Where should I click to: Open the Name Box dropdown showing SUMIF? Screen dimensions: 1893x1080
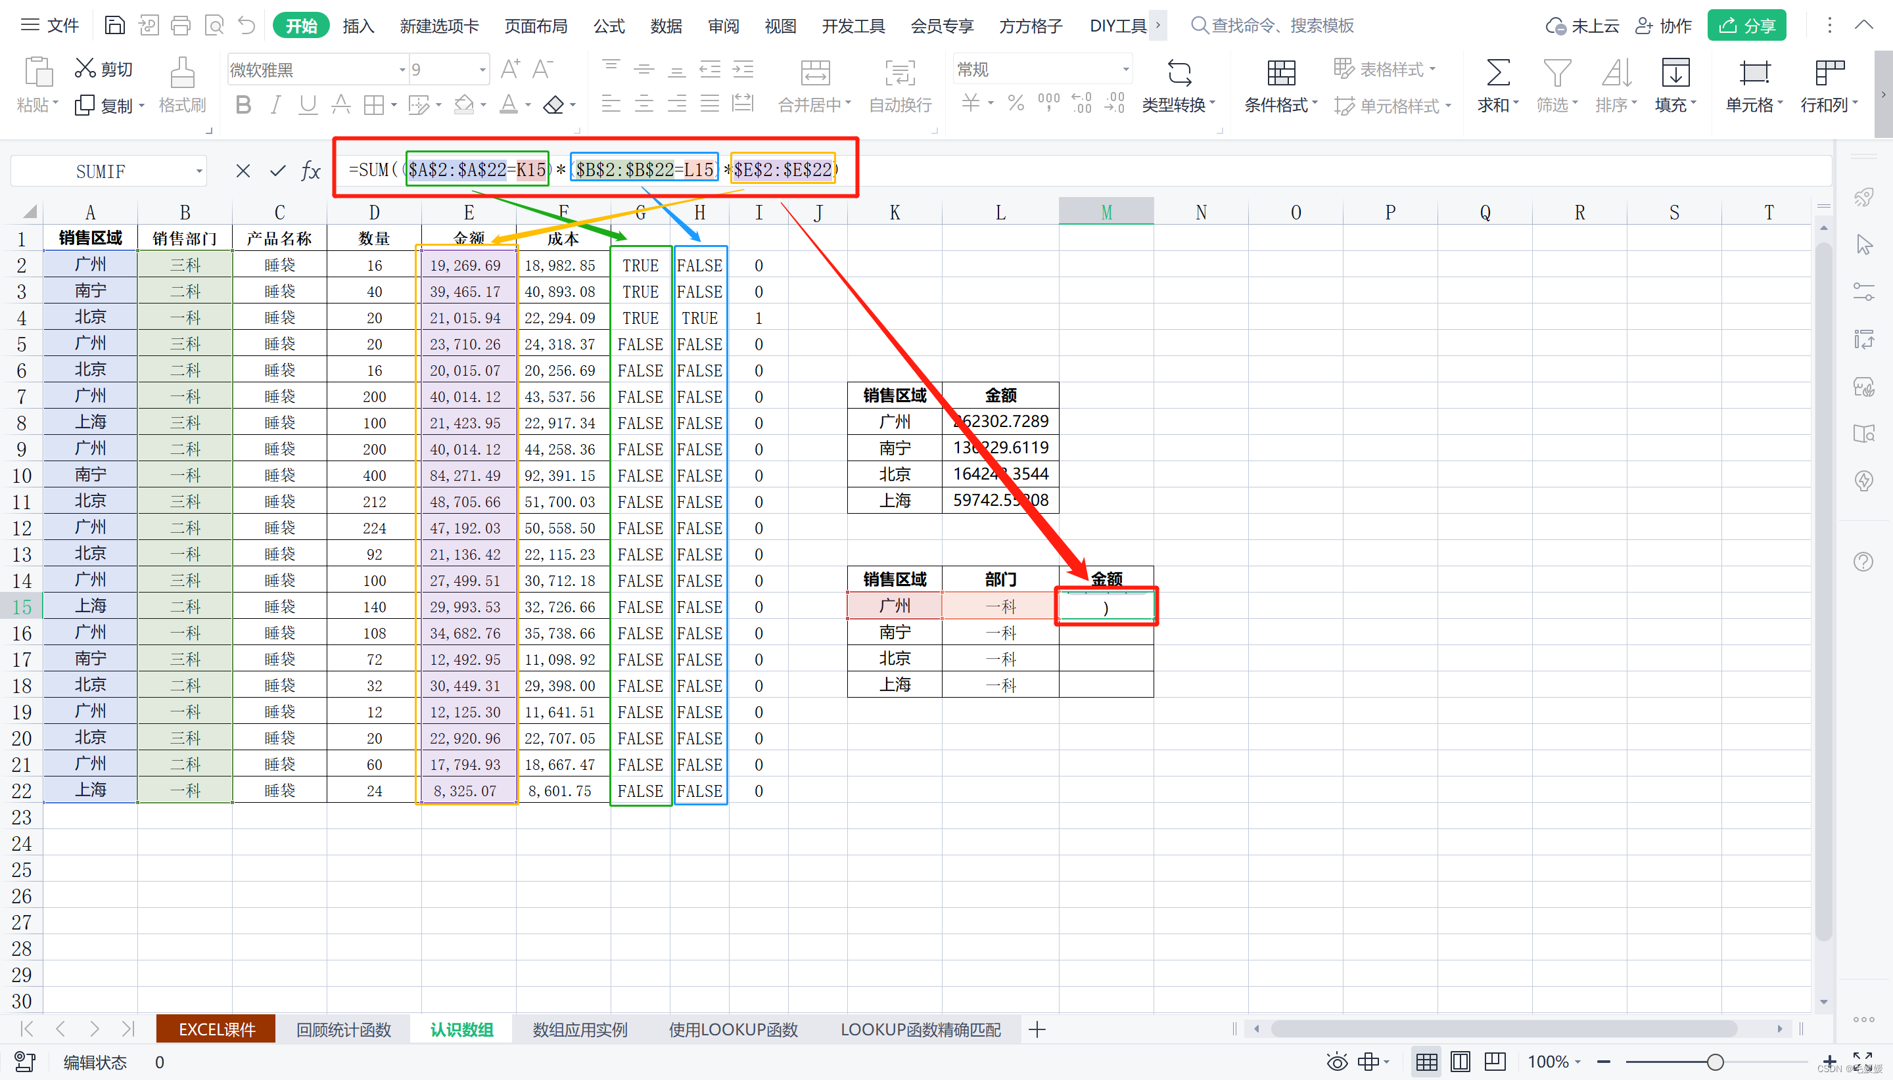pos(199,171)
